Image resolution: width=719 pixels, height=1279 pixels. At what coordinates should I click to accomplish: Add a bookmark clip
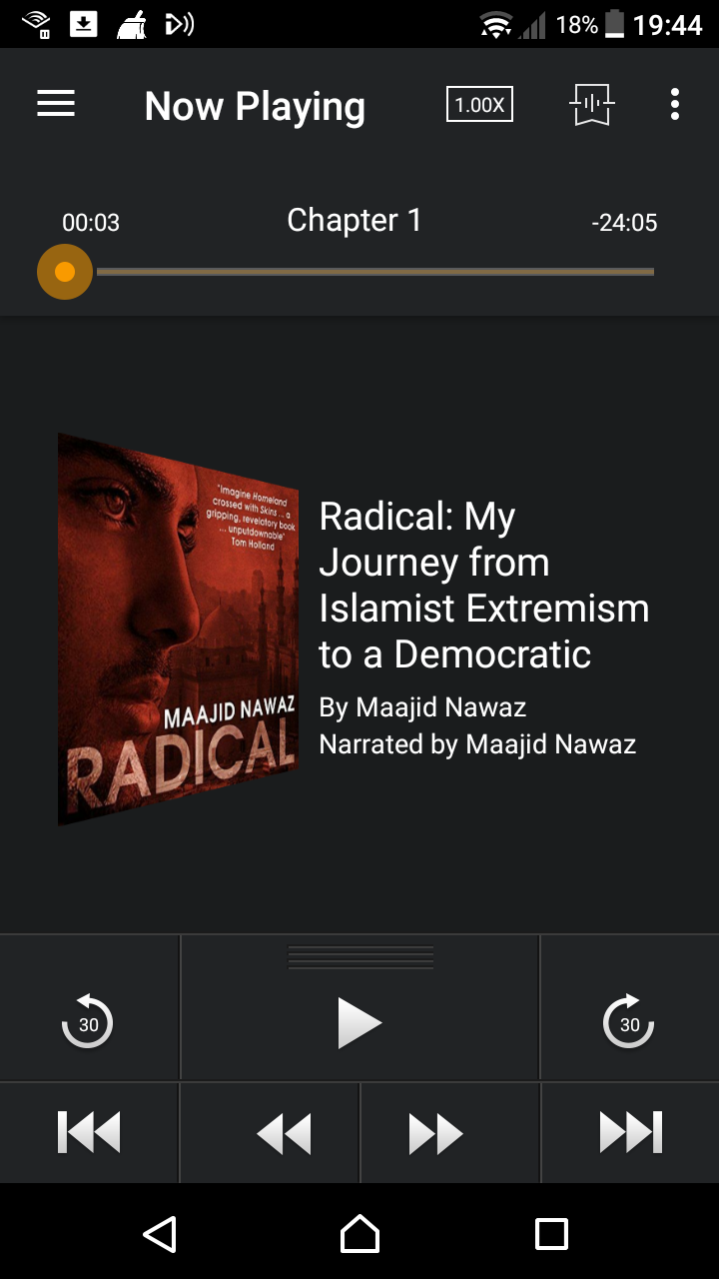coord(591,104)
